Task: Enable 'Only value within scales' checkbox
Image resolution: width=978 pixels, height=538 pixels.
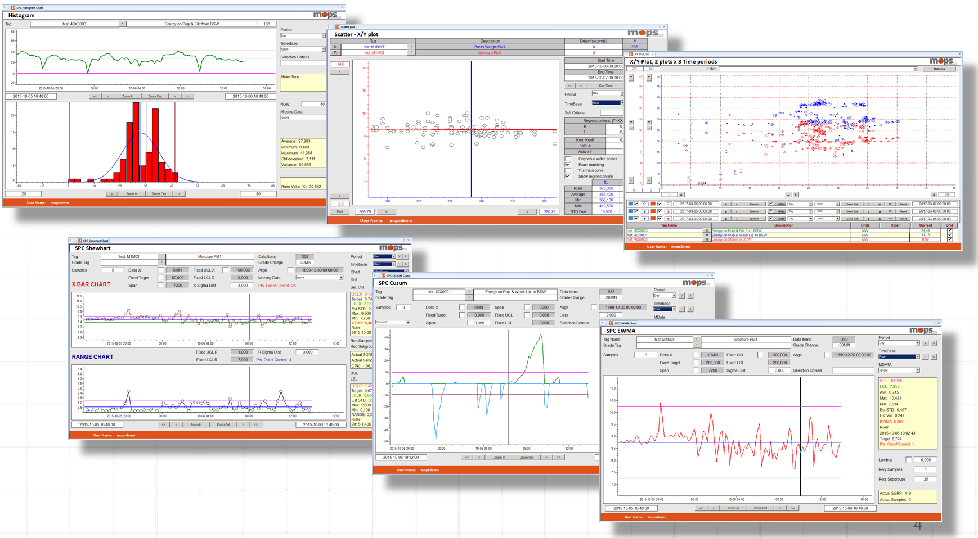Action: (x=568, y=159)
